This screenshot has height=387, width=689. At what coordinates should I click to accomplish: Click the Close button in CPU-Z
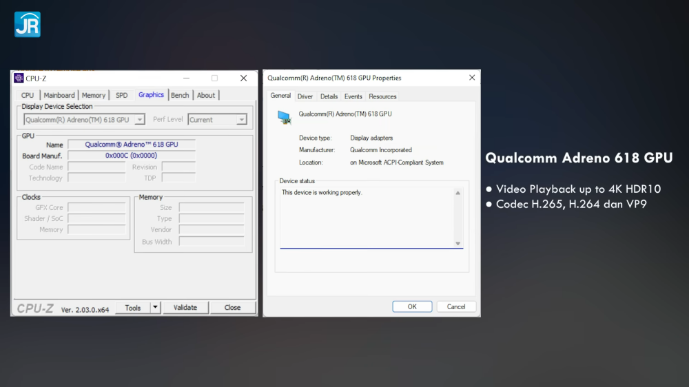232,308
